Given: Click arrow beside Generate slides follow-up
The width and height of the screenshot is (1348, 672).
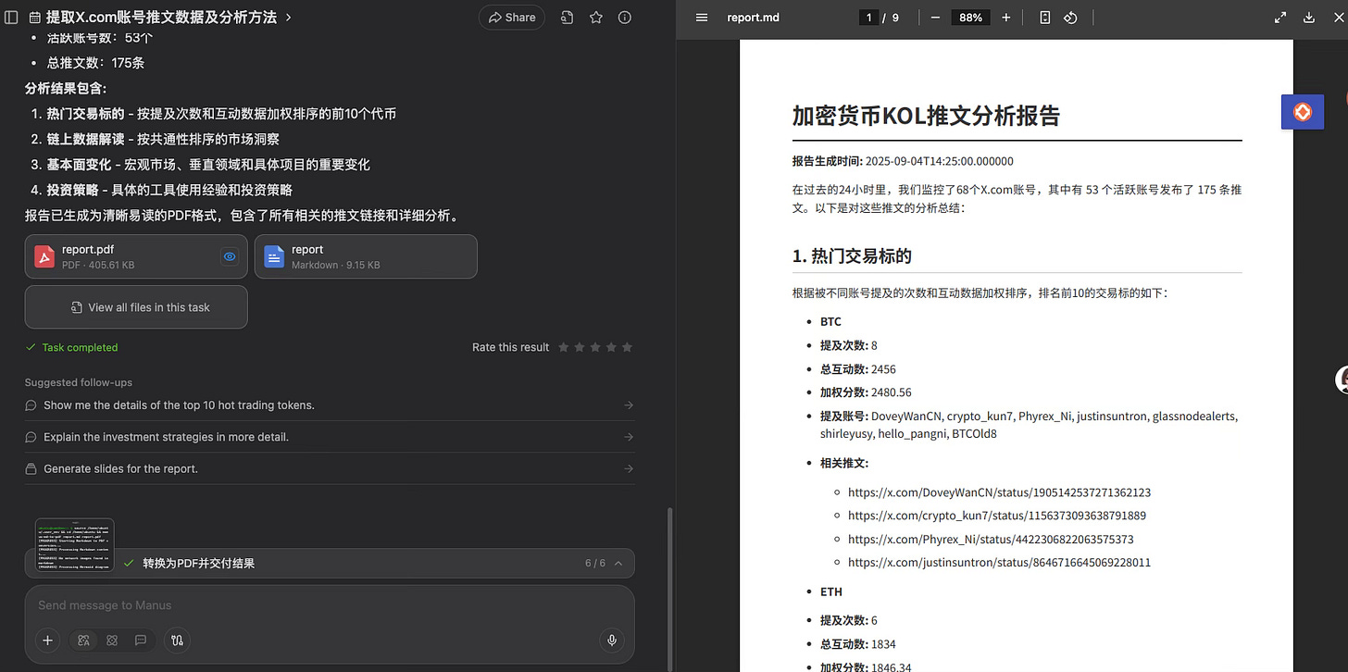Looking at the screenshot, I should click(629, 468).
